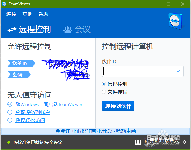Minimize the TeamViewer window
Screen dimensions: 191x150
[x=155, y=4]
